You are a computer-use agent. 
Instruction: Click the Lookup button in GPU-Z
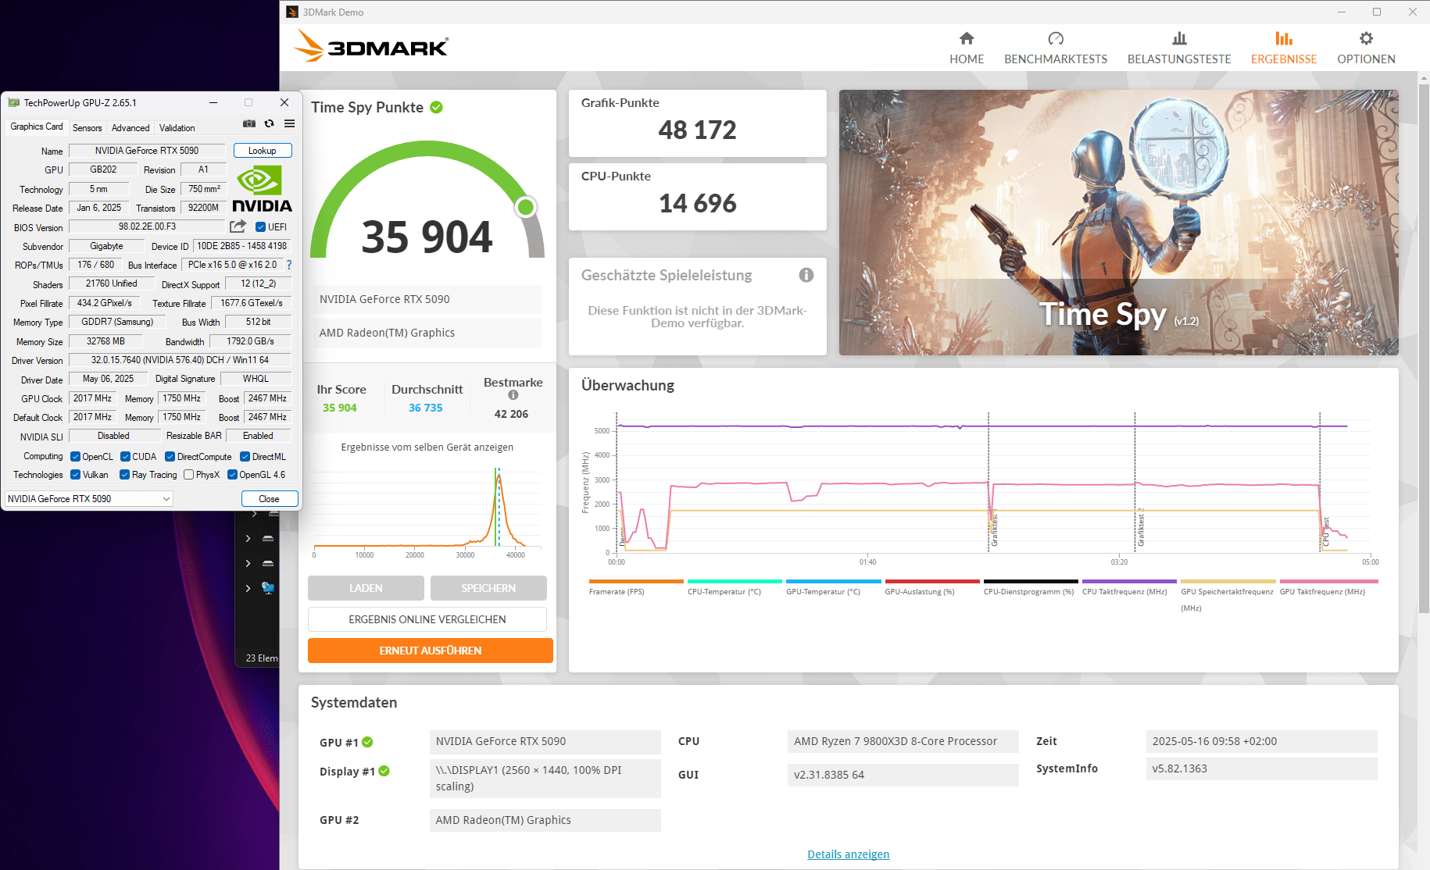click(x=263, y=151)
